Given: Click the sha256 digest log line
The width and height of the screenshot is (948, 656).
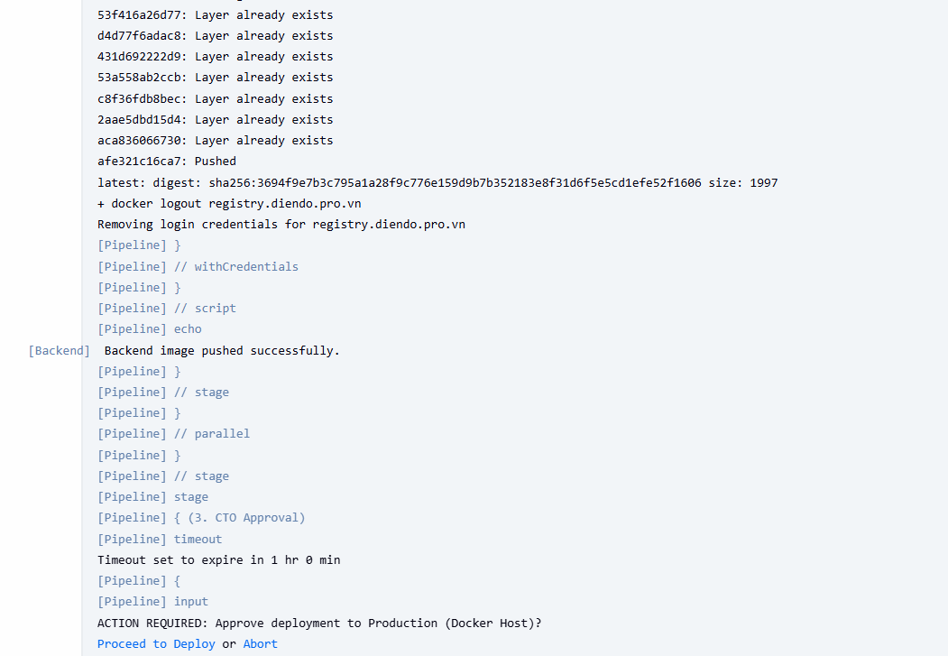Looking at the screenshot, I should pos(437,182).
